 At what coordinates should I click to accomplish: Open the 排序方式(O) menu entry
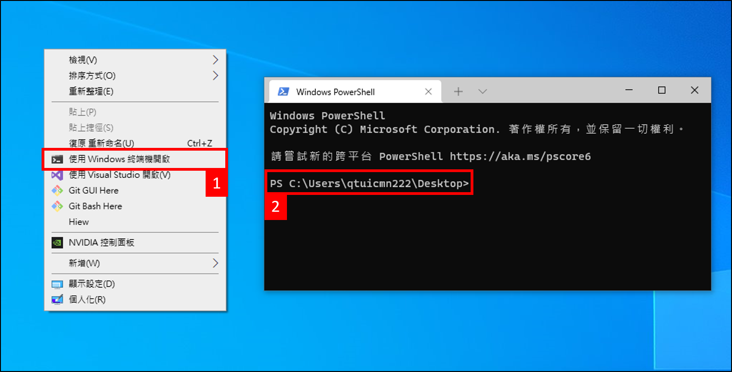pos(135,75)
